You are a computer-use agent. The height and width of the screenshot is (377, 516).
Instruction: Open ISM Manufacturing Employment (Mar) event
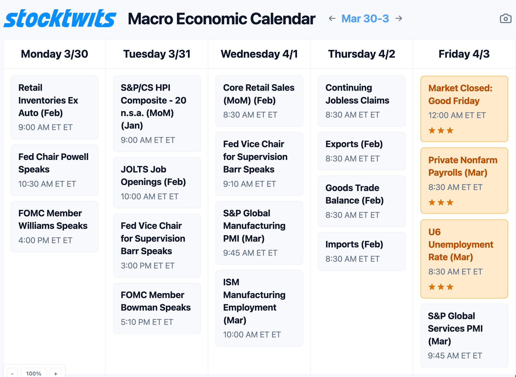[259, 308]
